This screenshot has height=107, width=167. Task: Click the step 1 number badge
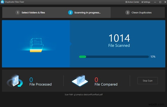18,13
